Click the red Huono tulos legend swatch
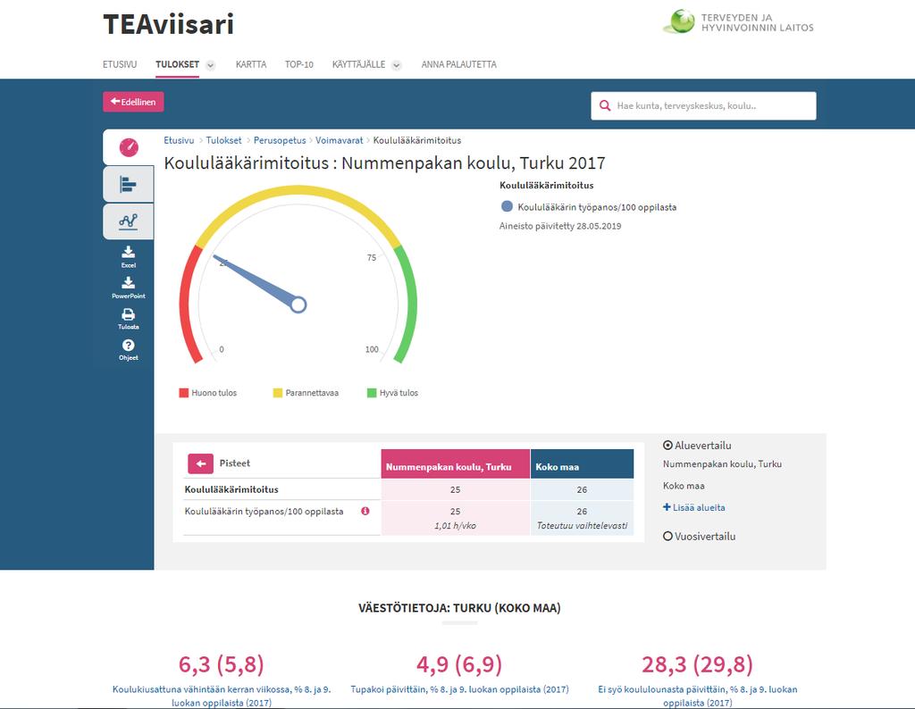The image size is (915, 709). (184, 392)
